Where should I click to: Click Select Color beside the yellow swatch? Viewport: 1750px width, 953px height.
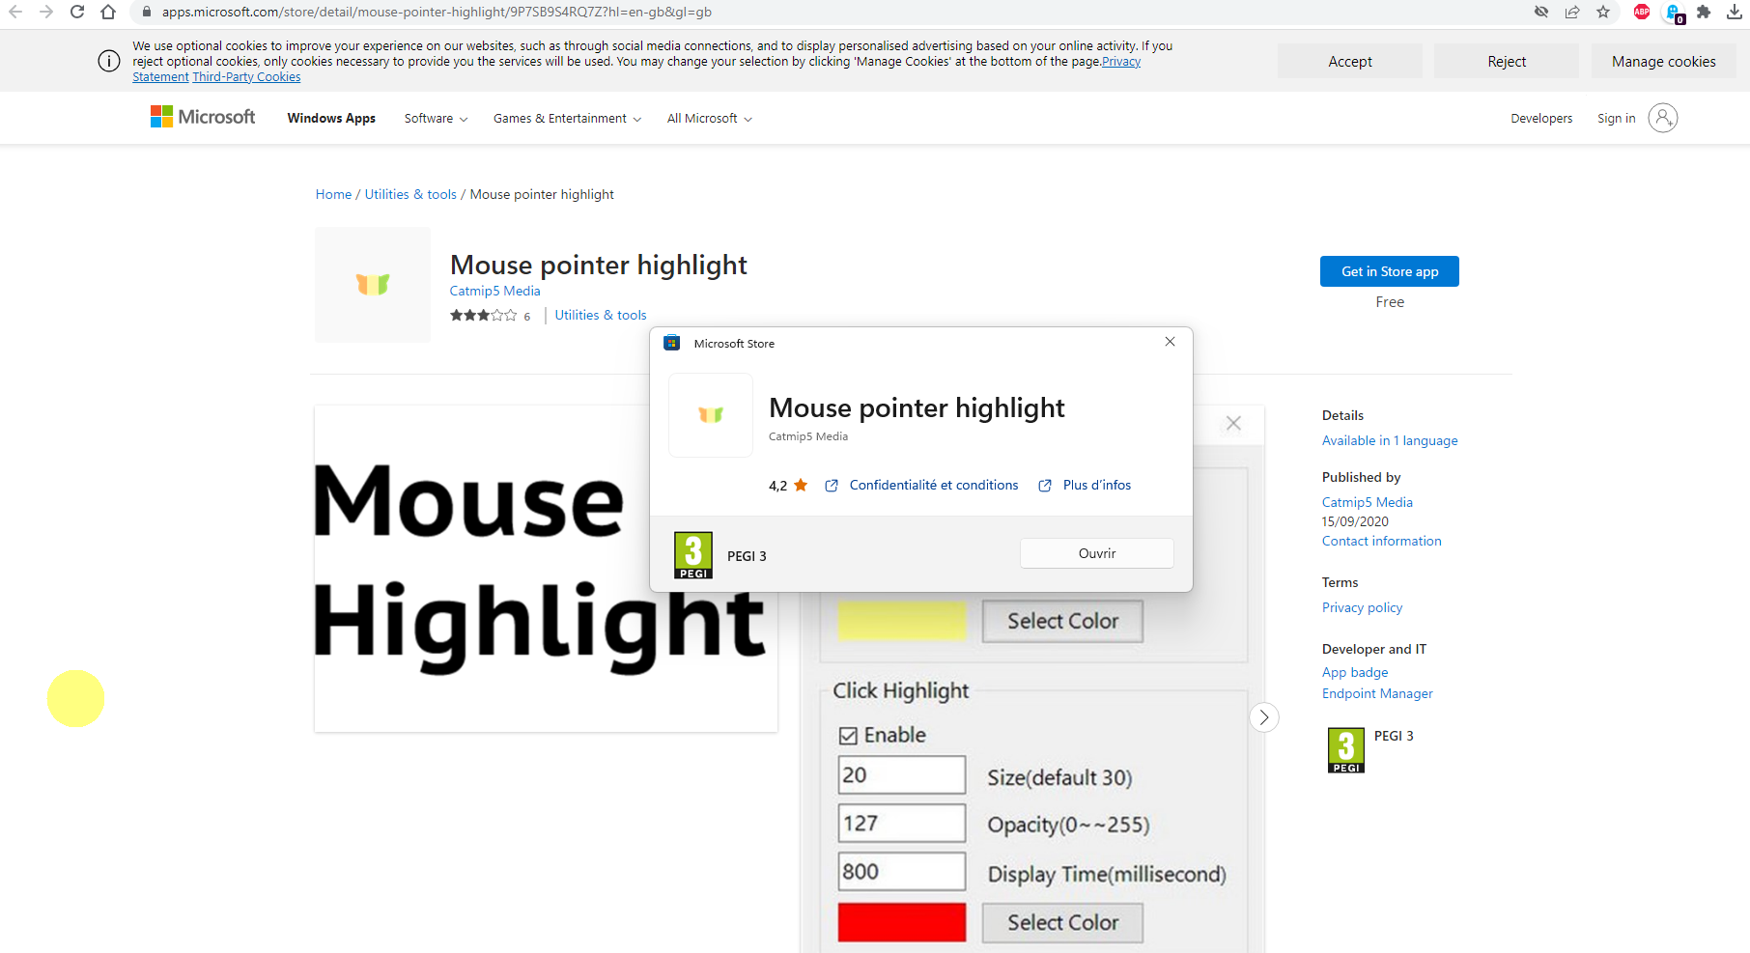(x=1062, y=621)
